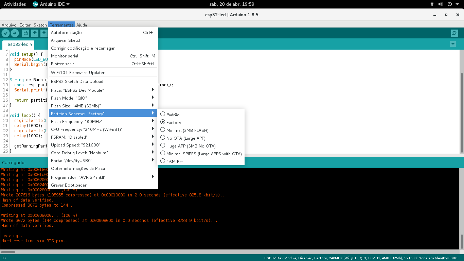
Task: Open the Editar menu
Action: [x=25, y=25]
